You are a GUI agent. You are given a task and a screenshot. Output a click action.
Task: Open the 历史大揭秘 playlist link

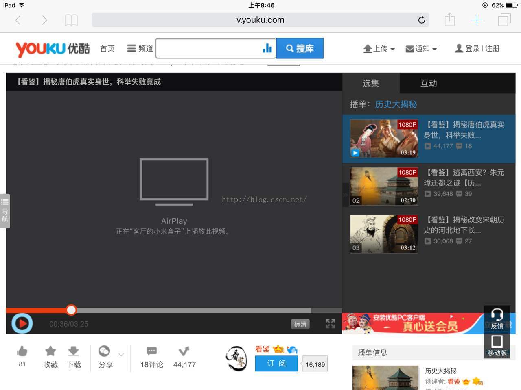click(396, 104)
